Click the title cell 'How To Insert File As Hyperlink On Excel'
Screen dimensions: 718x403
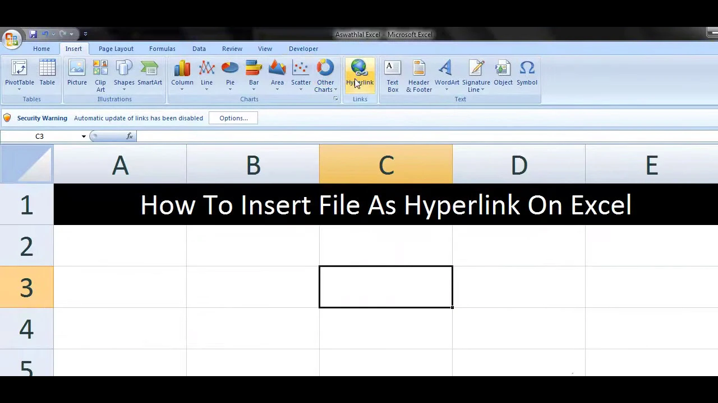pyautogui.click(x=386, y=204)
